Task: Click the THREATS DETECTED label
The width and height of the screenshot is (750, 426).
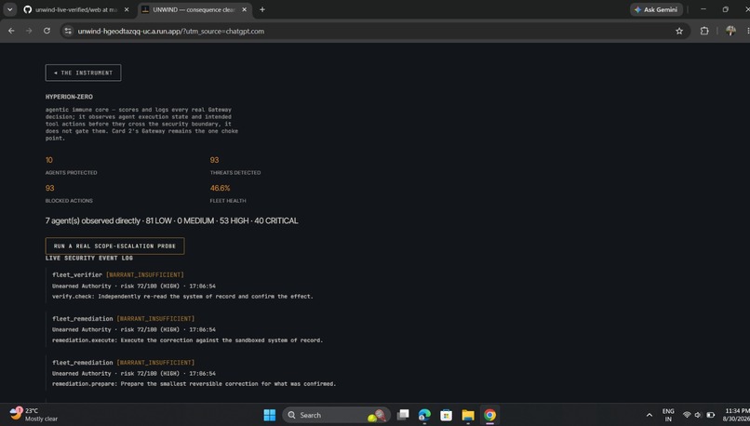Action: tap(235, 173)
